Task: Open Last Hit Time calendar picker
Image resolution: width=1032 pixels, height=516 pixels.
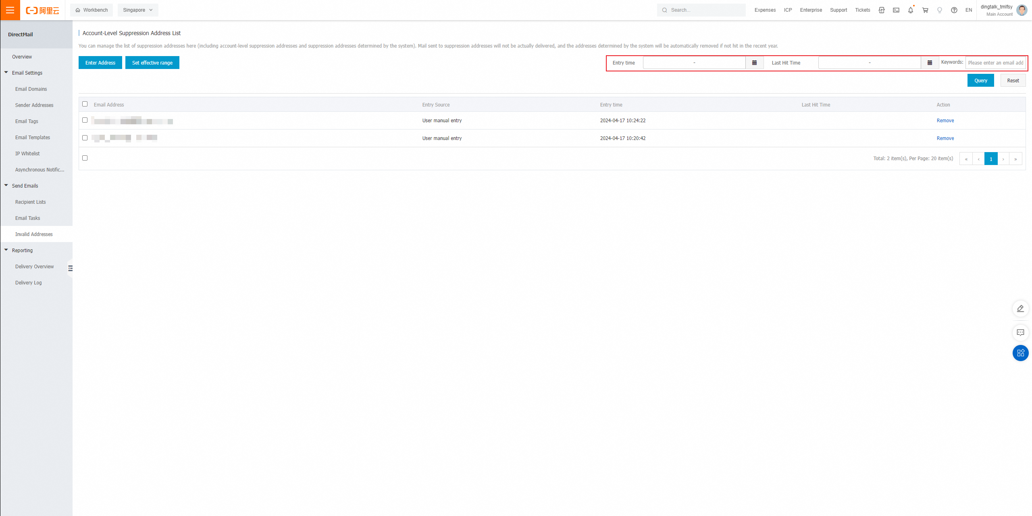Action: coord(930,63)
